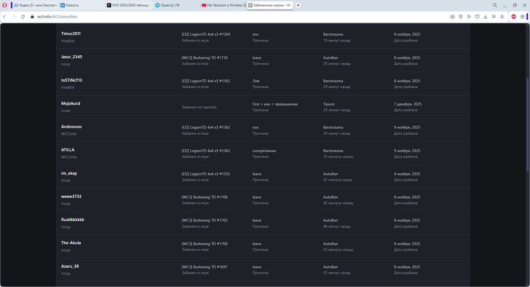The image size is (530, 287).
Task: Open player Mojokurd's profile
Action: 71,104
